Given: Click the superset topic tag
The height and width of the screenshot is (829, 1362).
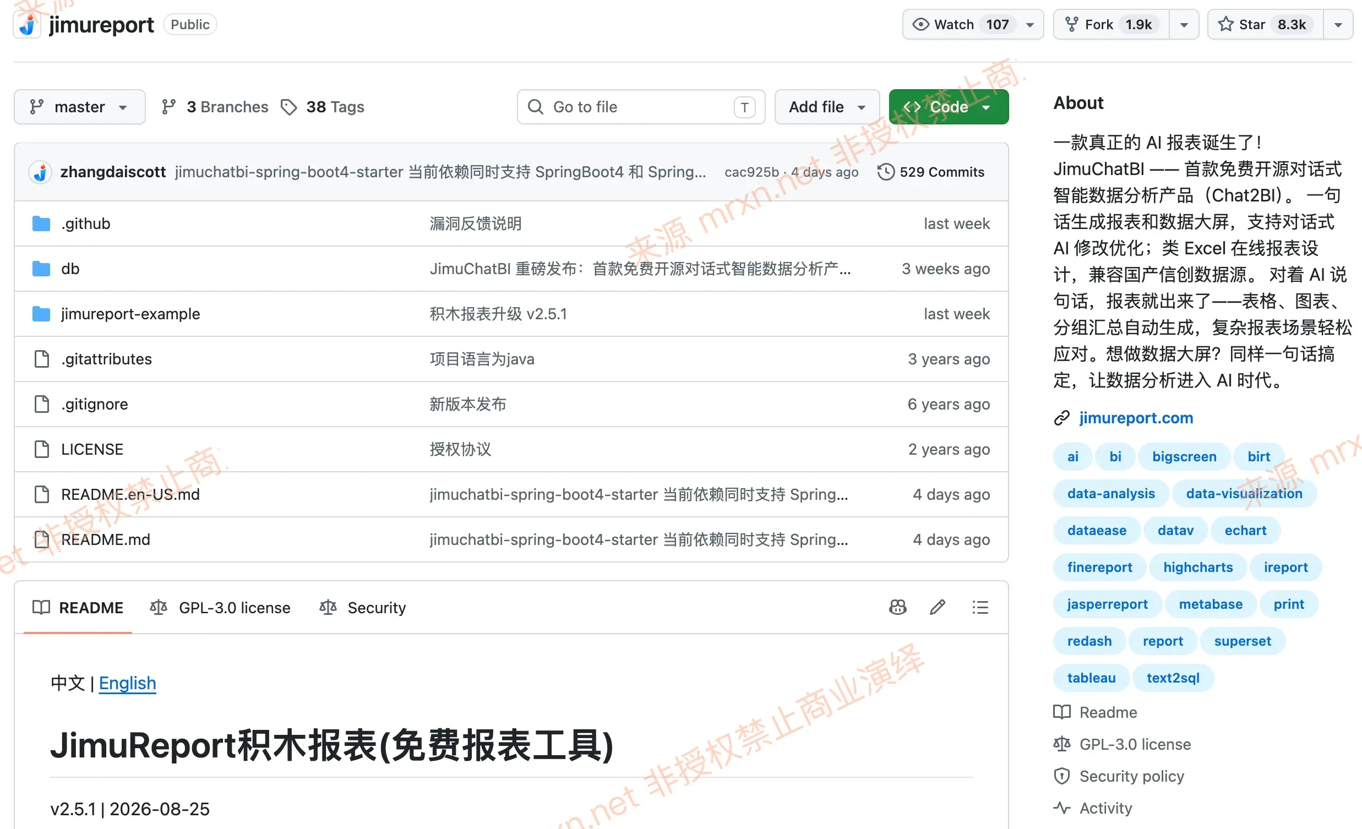Looking at the screenshot, I should tap(1243, 641).
